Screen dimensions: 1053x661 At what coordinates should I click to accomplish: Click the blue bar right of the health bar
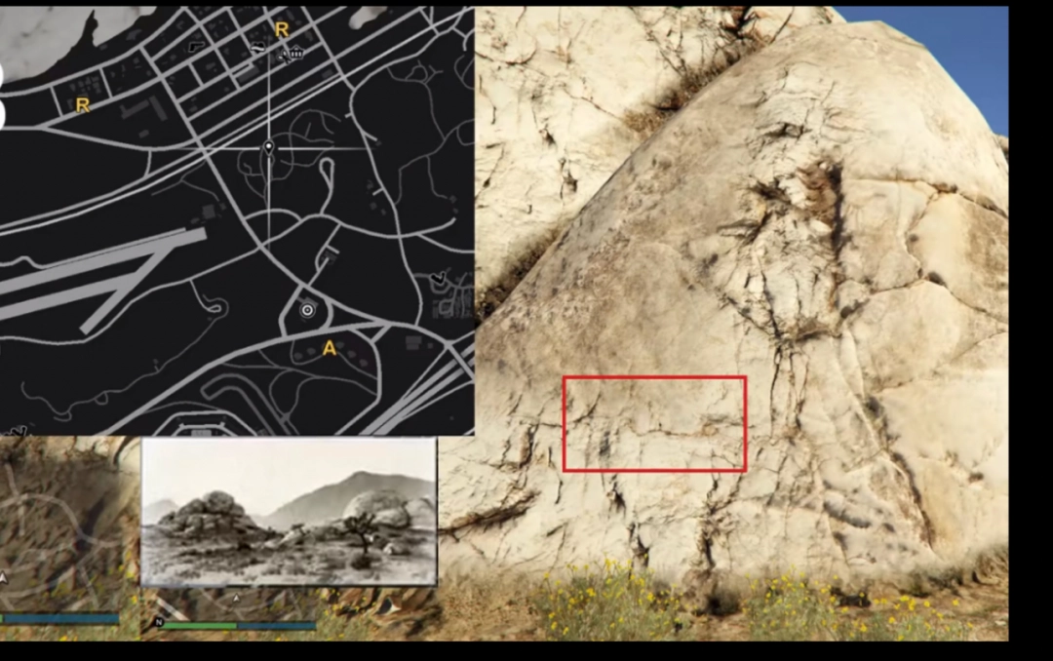pos(277,625)
